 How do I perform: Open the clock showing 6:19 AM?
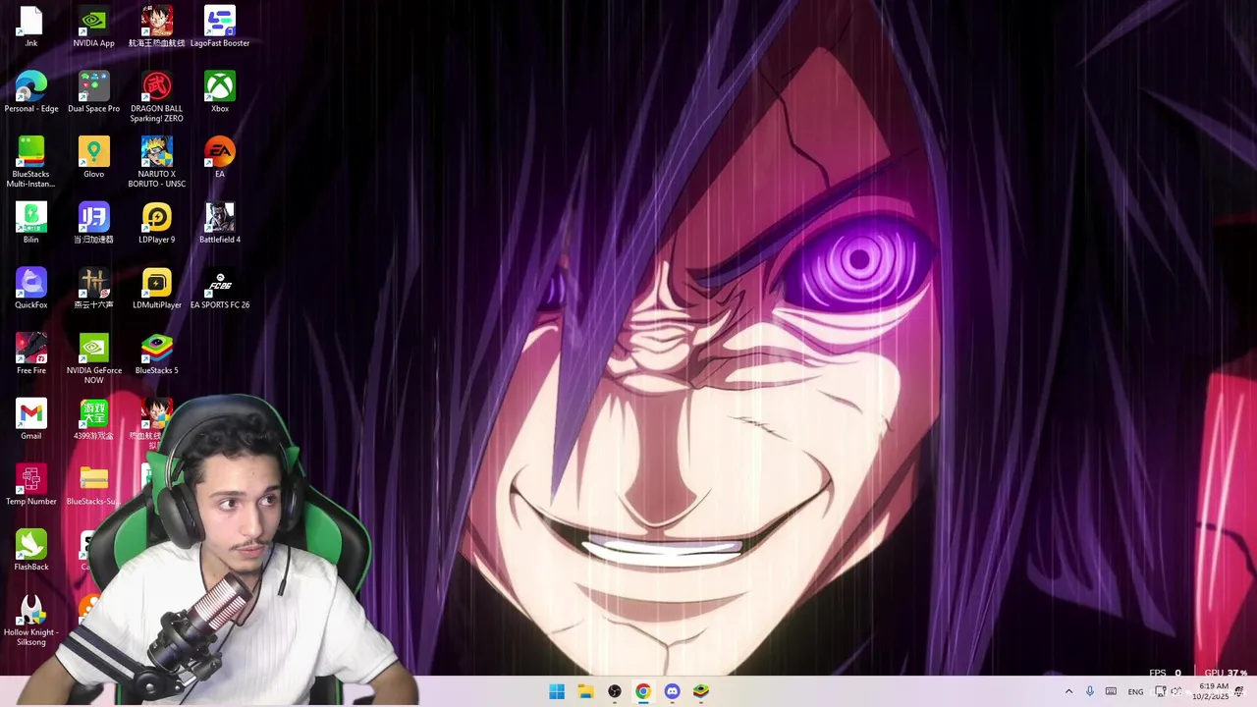point(1212,691)
